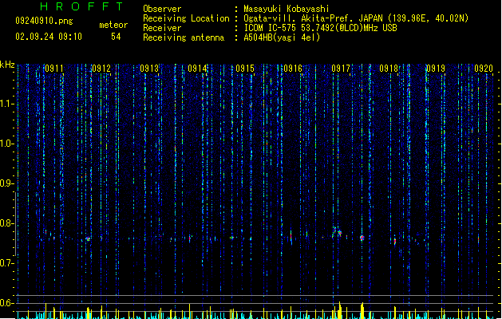Click the Ogata-vill. Akita-Pref. JAPAN location text
Image resolution: width=502 pixels, height=319 pixels.
pyautogui.click(x=356, y=18)
